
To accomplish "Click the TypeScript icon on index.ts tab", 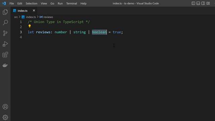I will [14, 10].
